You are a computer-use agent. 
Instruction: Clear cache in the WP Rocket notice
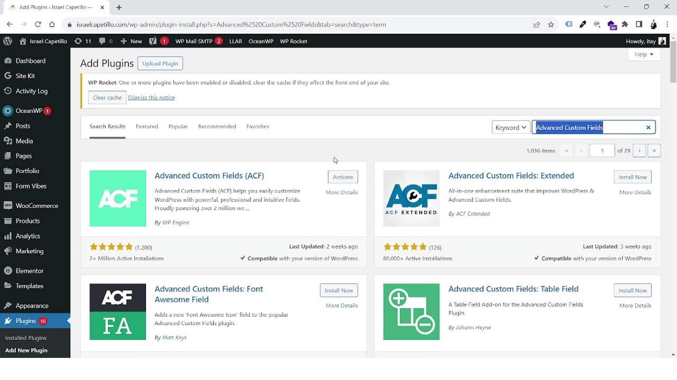[x=107, y=98]
